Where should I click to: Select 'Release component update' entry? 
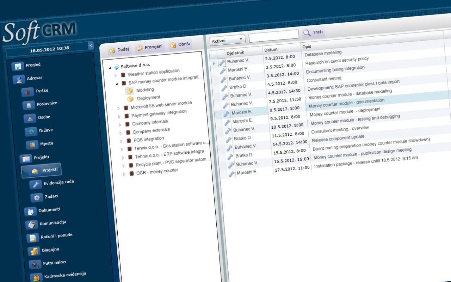tap(338, 138)
